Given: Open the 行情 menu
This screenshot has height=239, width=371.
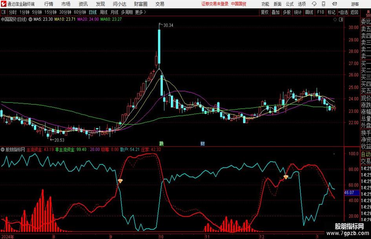Looking at the screenshot, I should pos(49,4).
